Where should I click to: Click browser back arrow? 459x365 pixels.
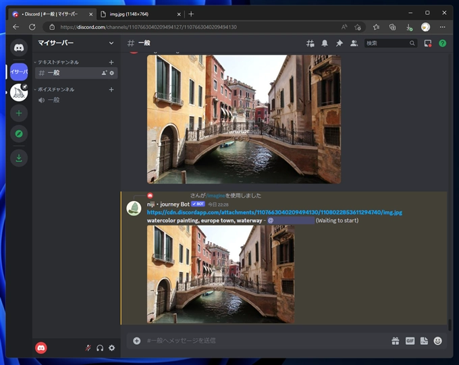(x=16, y=27)
